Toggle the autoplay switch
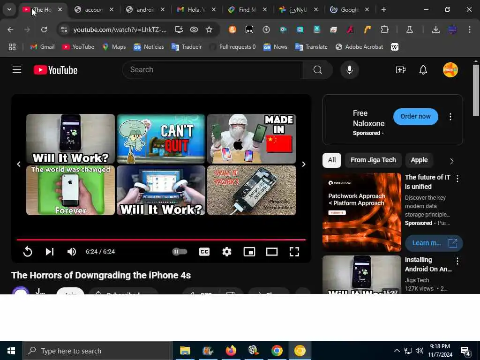 180,252
